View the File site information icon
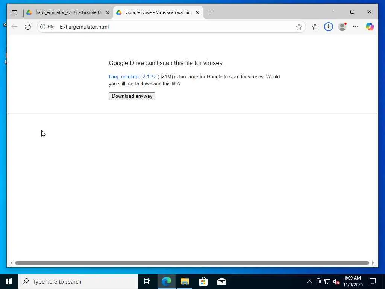This screenshot has height=289, width=385. 47,27
